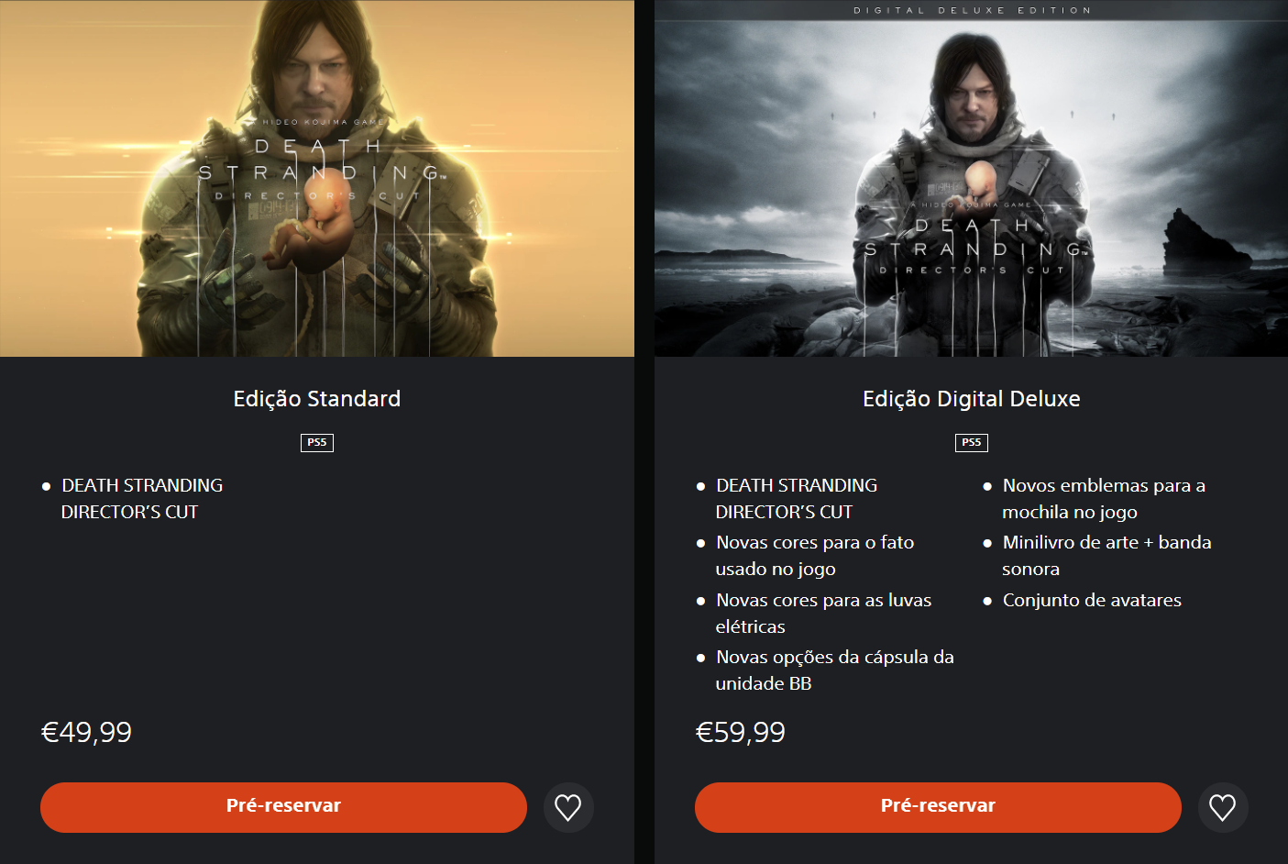Click the PS5 badge under Edição Digital Deluxe
This screenshot has width=1288, height=864.
972,442
